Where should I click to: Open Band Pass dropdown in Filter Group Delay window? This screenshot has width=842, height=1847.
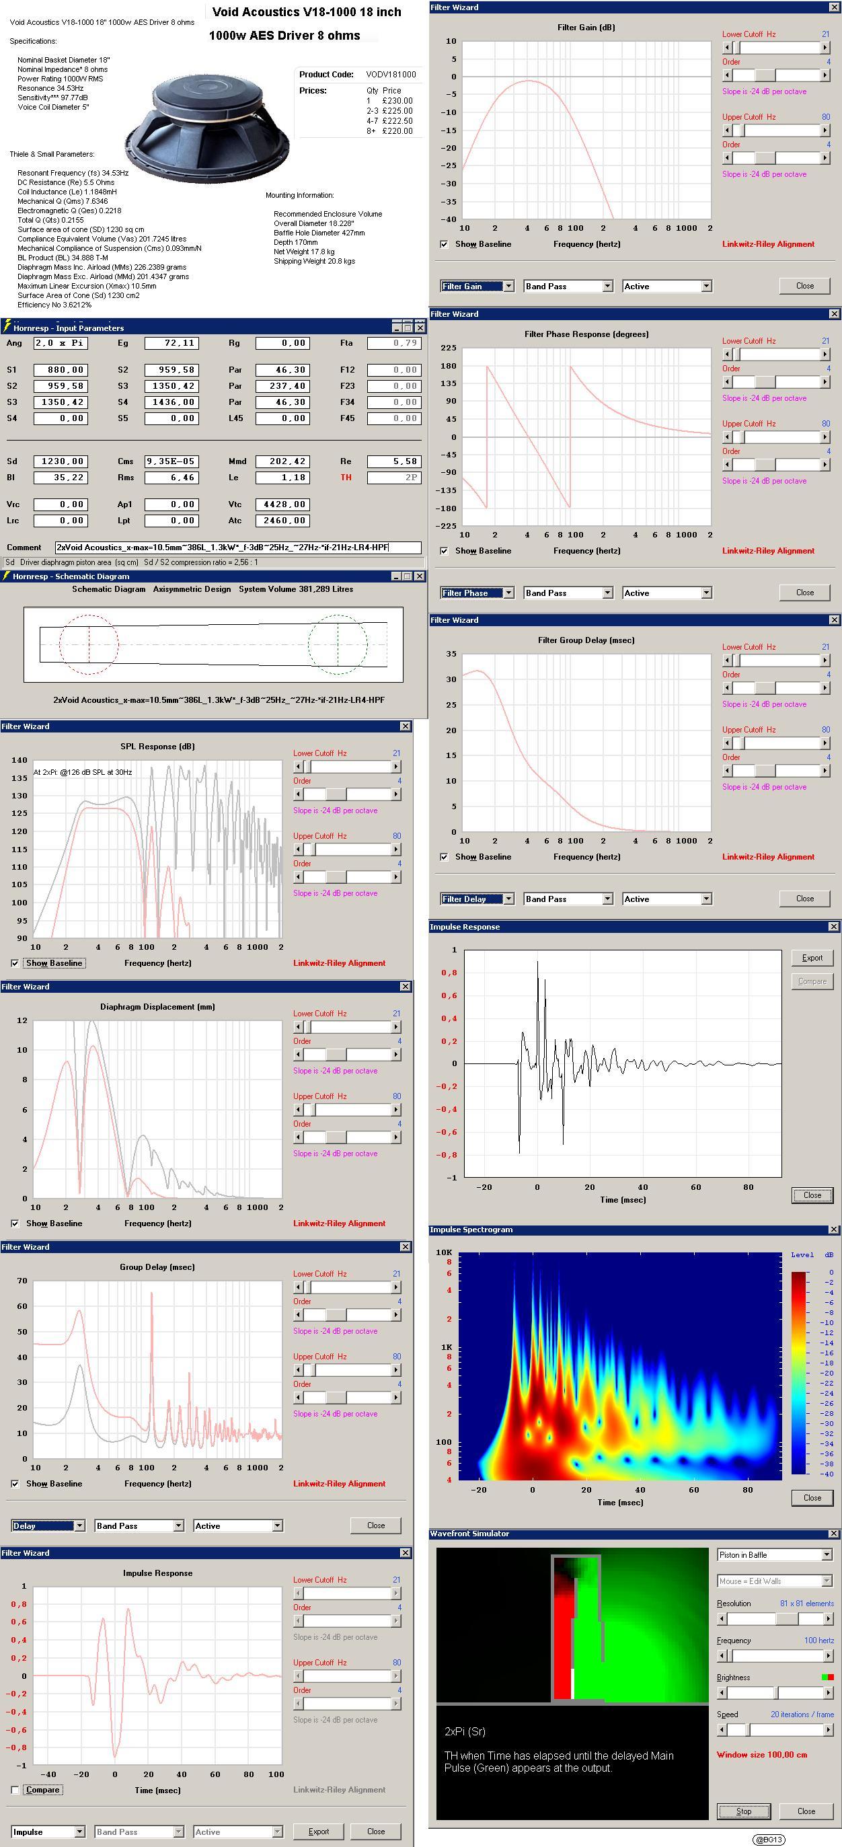pyautogui.click(x=569, y=899)
